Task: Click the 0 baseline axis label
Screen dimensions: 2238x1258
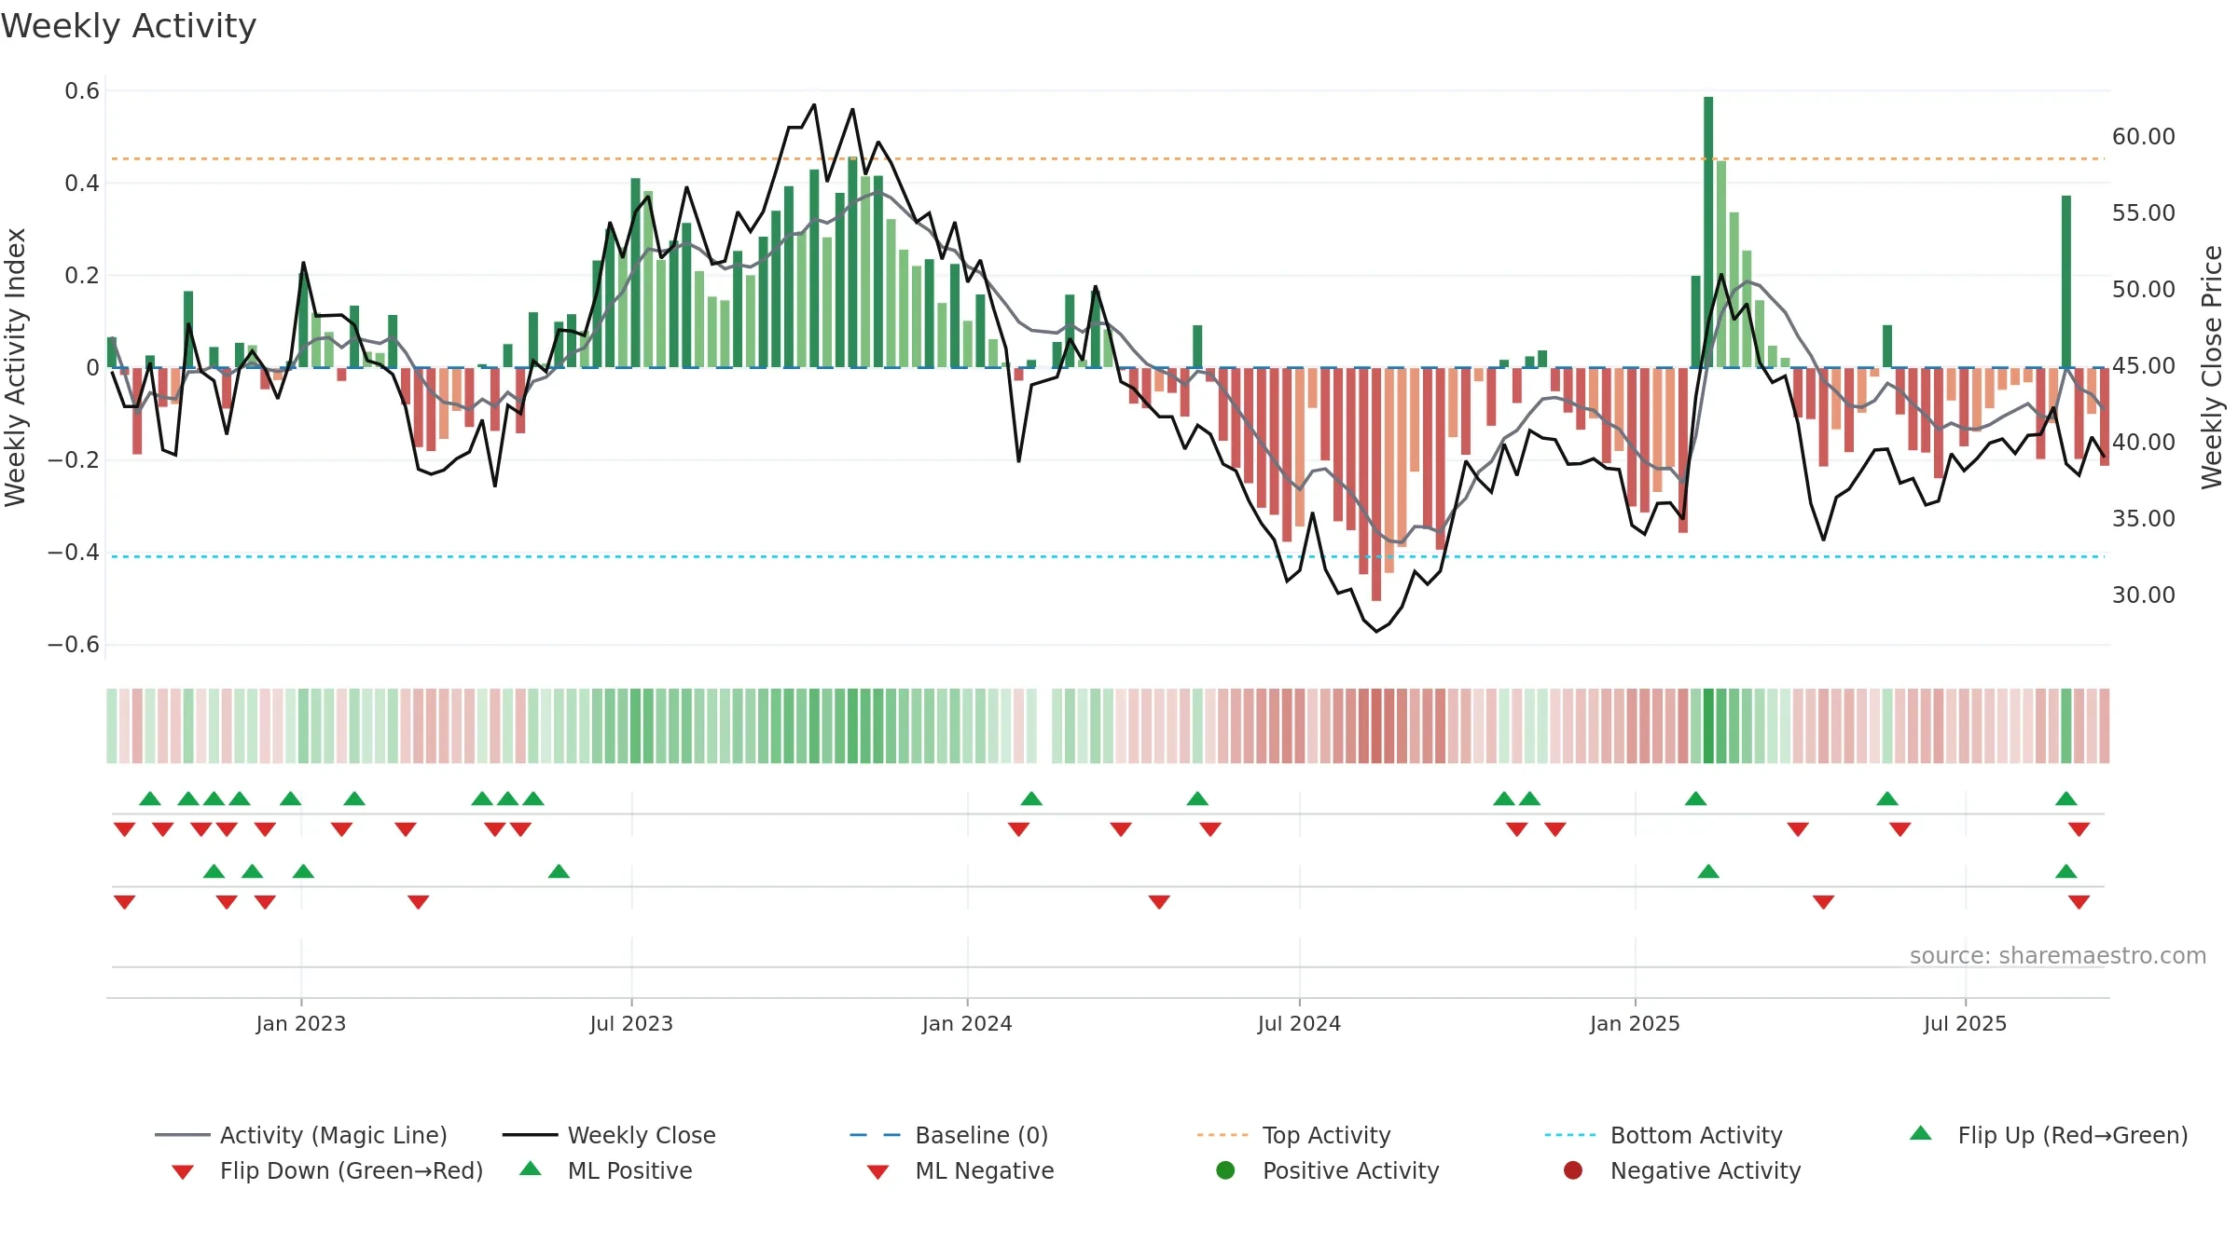Action: [x=92, y=367]
